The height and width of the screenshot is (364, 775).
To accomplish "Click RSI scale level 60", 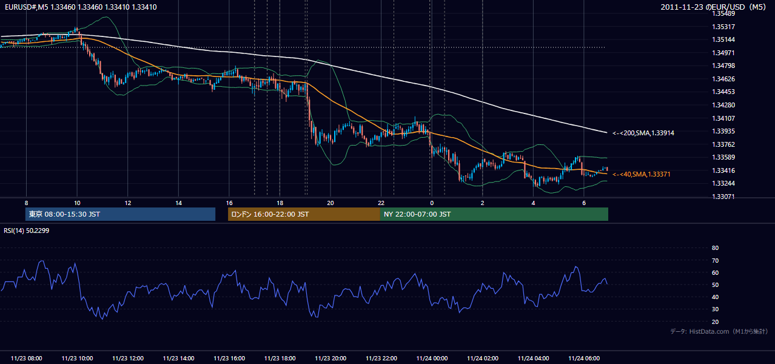I will (x=715, y=272).
